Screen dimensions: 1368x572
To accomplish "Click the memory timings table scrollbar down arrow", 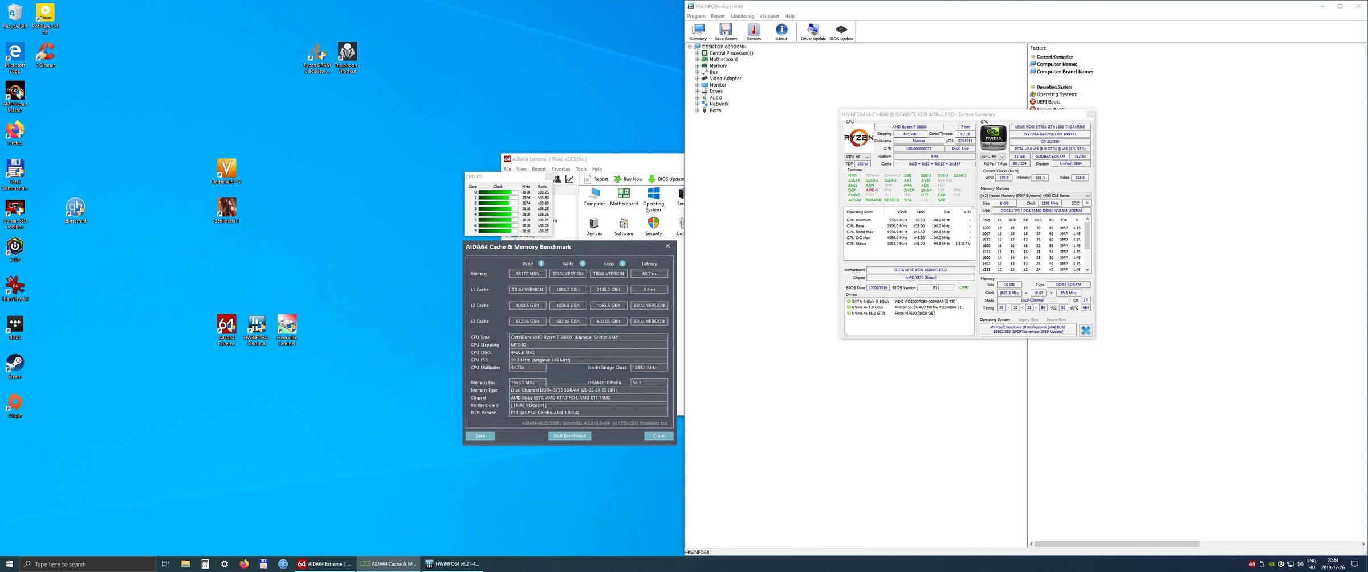I will click(x=1087, y=270).
